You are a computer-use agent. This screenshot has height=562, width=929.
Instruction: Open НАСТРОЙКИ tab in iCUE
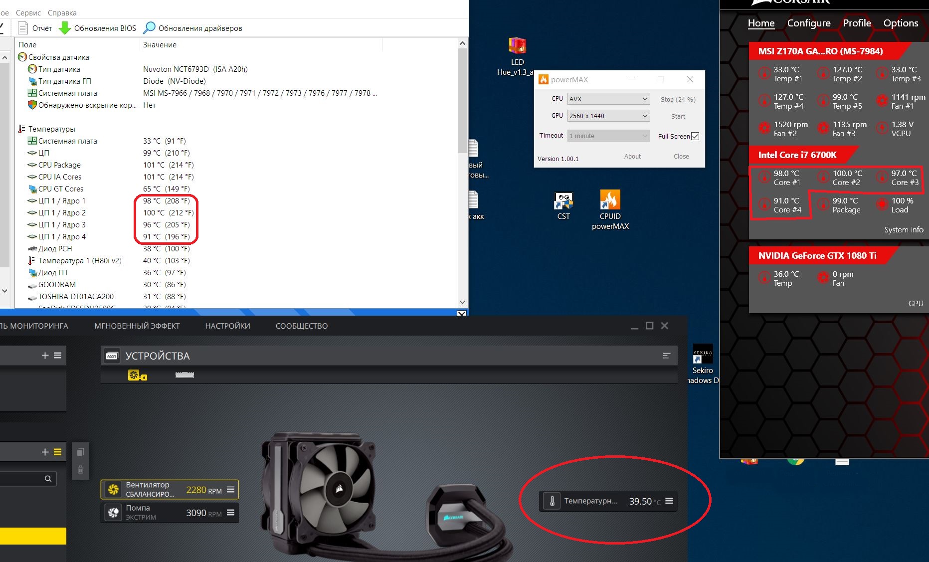[228, 326]
